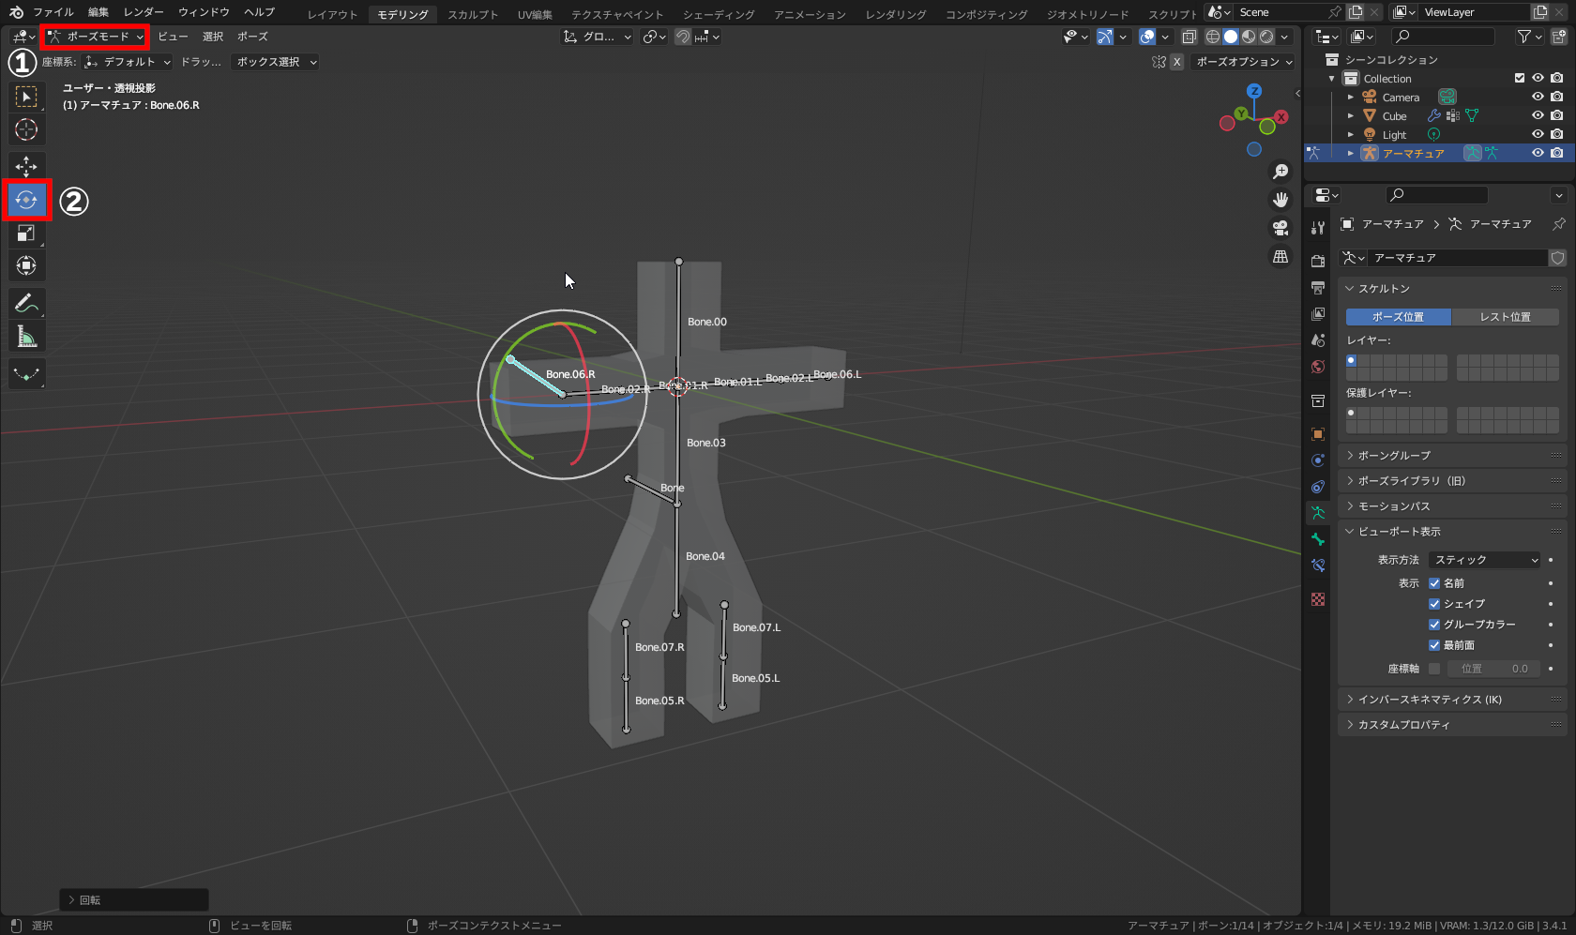Image resolution: width=1576 pixels, height=935 pixels.
Task: Pick the Annotate pencil tool
Action: pos(26,304)
